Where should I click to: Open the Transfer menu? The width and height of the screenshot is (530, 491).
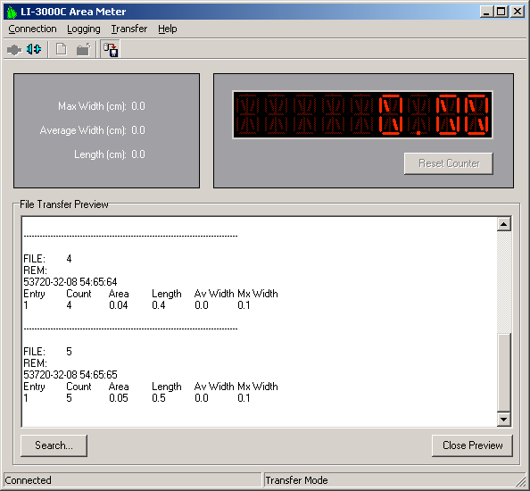pyautogui.click(x=129, y=29)
